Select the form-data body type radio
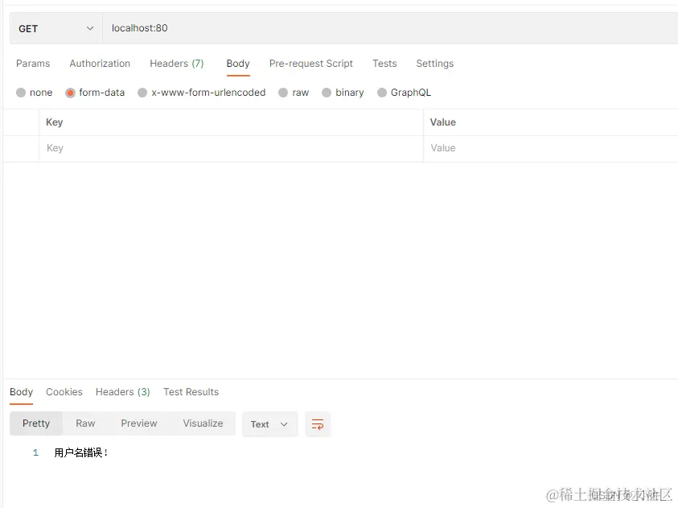Screen dimensions: 678x508 pyautogui.click(x=70, y=93)
